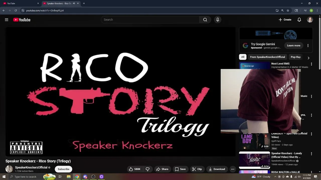Download the video
This screenshot has height=180, width=321.
[217, 169]
